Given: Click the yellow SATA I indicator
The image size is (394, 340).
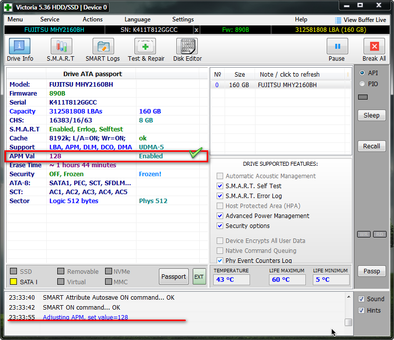Looking at the screenshot, I should (13, 281).
